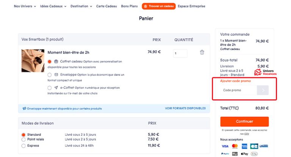Open the Voir formats disponibles link
The height and width of the screenshot is (157, 291).
[185, 108]
